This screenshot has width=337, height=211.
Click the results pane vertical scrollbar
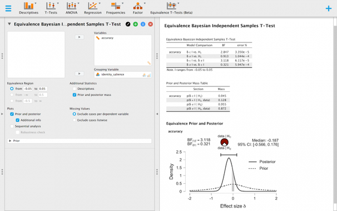pyautogui.click(x=335, y=114)
